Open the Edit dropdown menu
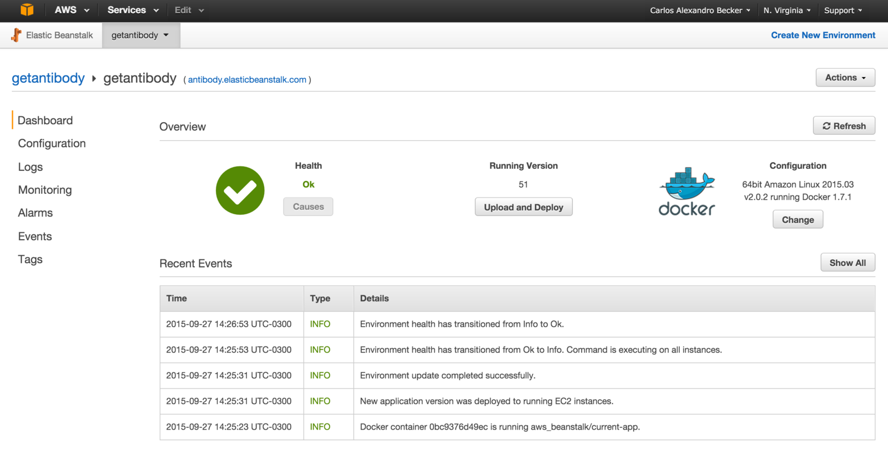 click(x=189, y=10)
